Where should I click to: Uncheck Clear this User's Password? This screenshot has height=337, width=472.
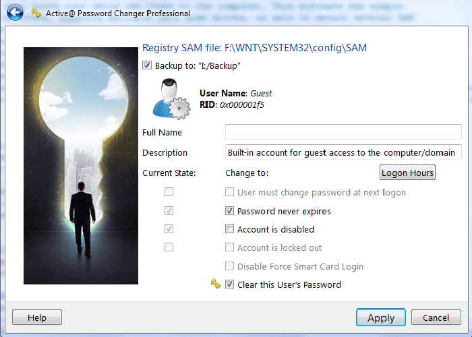point(229,284)
